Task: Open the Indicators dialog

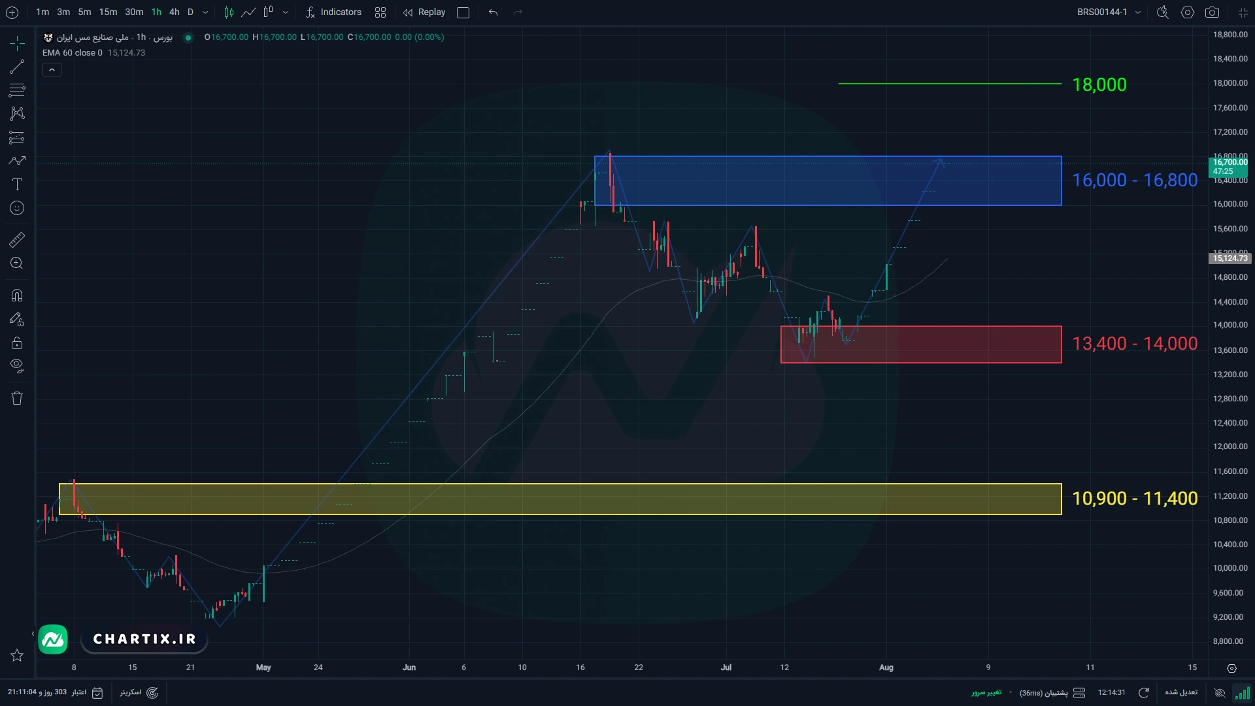Action: (x=333, y=12)
